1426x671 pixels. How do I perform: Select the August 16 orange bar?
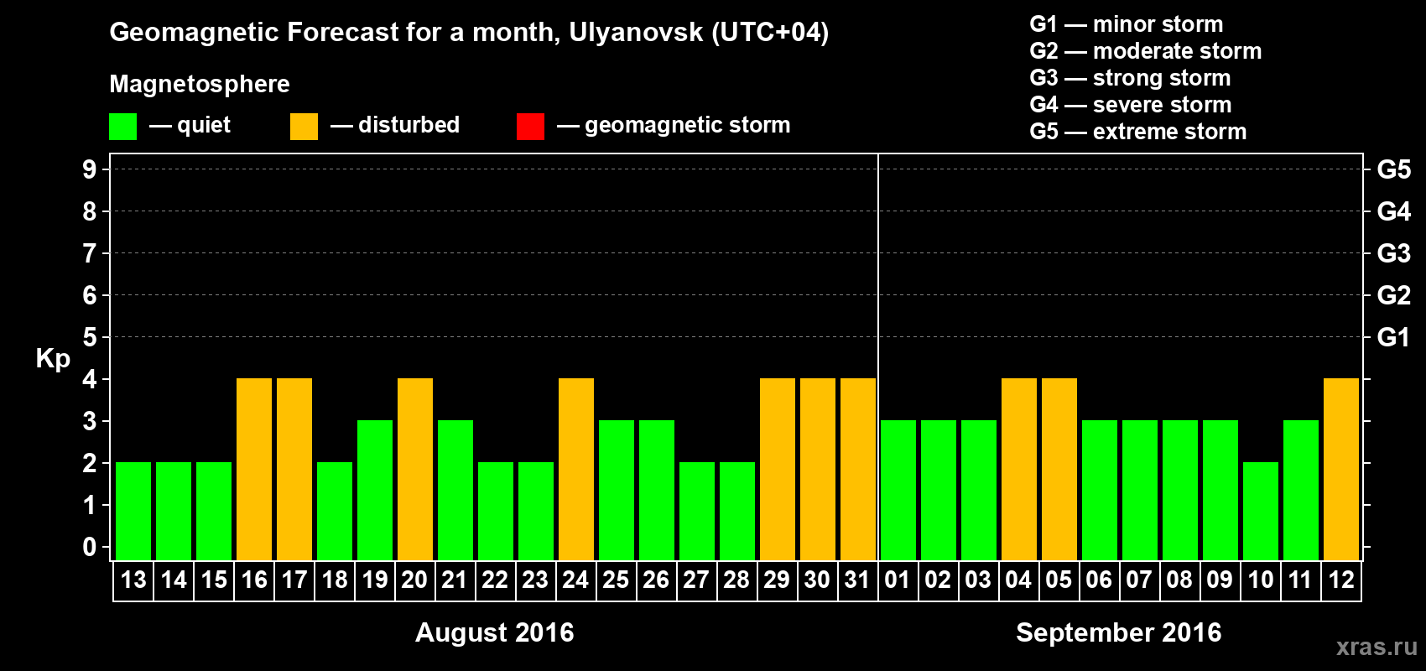(254, 469)
